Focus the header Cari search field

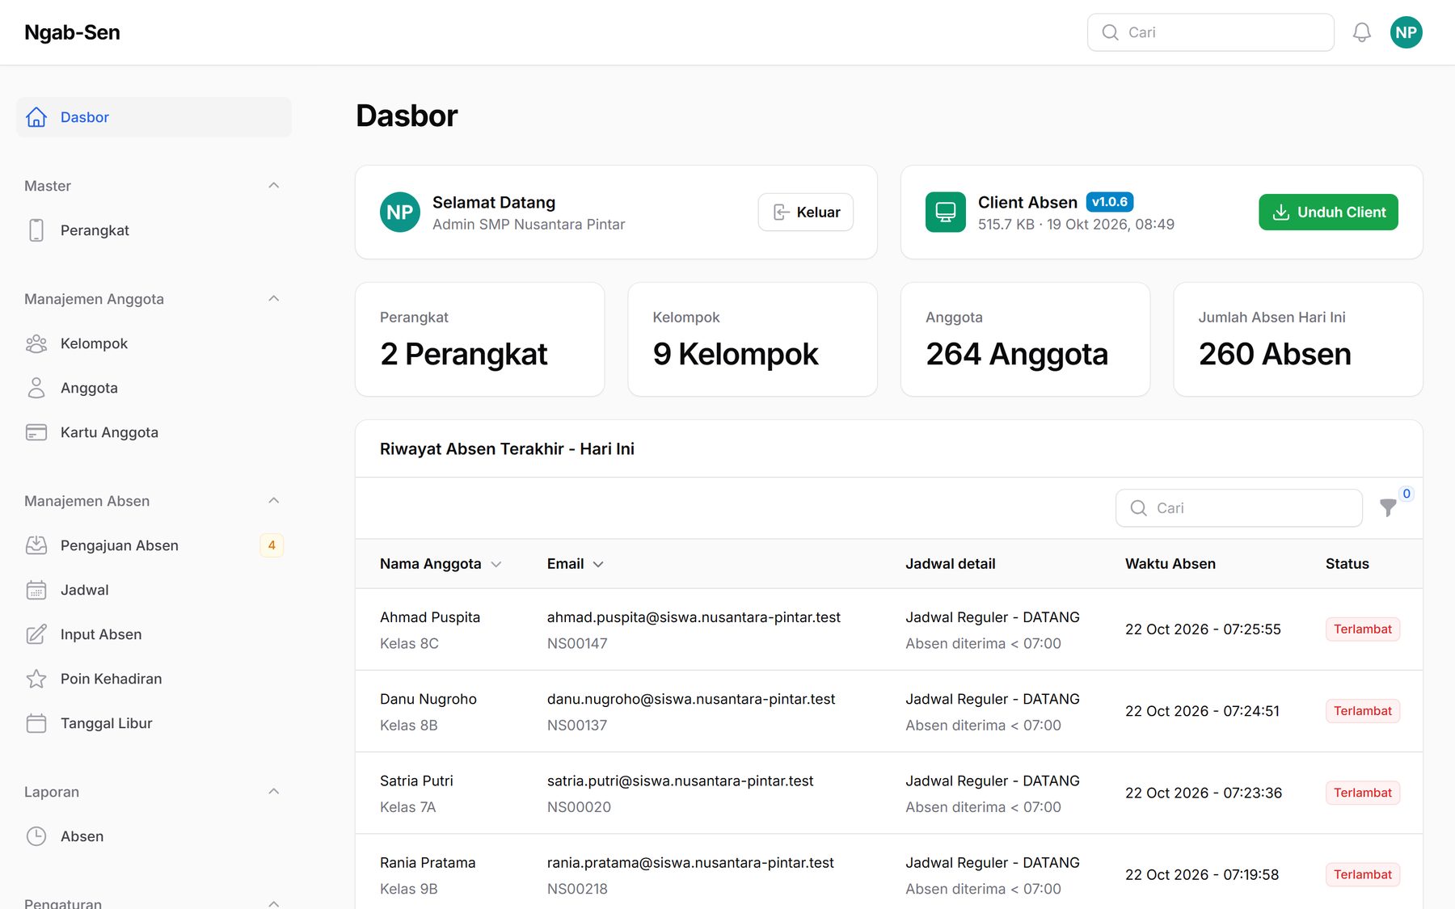pyautogui.click(x=1211, y=32)
